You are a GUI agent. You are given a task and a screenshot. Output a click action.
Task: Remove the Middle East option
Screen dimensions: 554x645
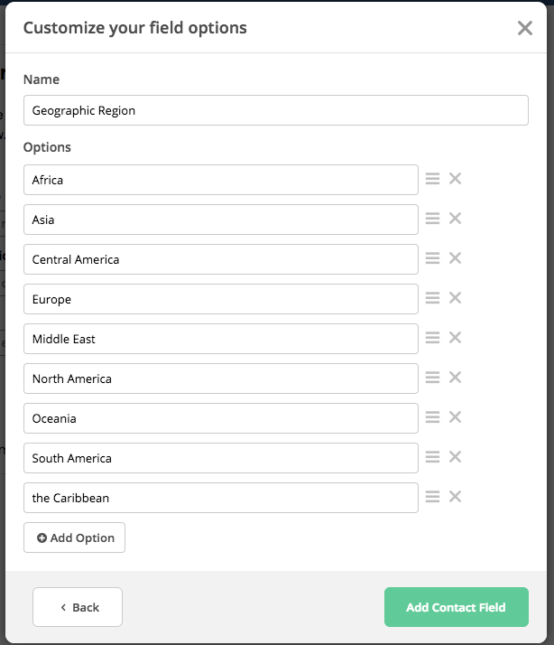point(455,337)
